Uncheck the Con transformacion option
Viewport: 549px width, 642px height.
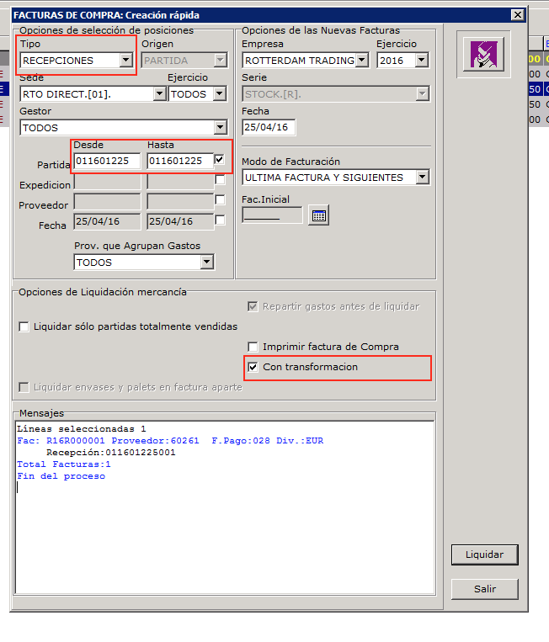click(x=253, y=367)
